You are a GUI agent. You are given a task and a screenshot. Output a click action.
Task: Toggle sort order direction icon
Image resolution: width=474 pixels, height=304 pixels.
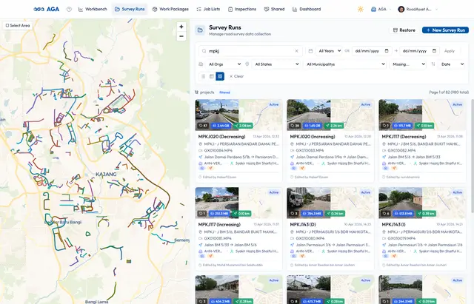(433, 64)
